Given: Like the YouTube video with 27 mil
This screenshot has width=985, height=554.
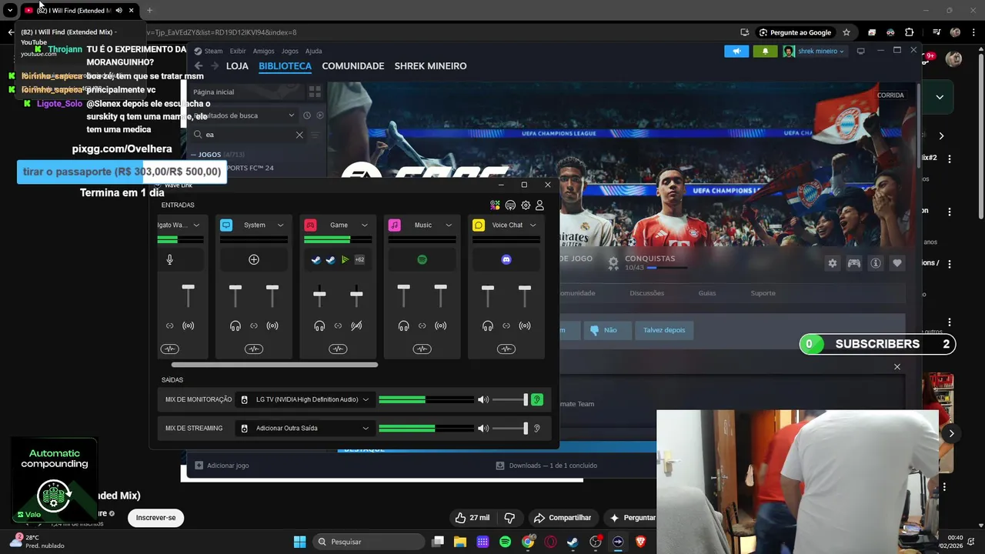Looking at the screenshot, I should point(472,518).
